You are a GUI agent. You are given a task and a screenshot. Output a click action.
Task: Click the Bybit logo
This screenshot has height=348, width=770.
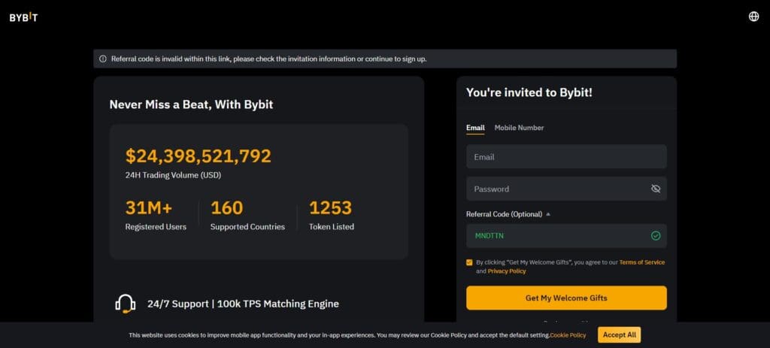(x=23, y=17)
